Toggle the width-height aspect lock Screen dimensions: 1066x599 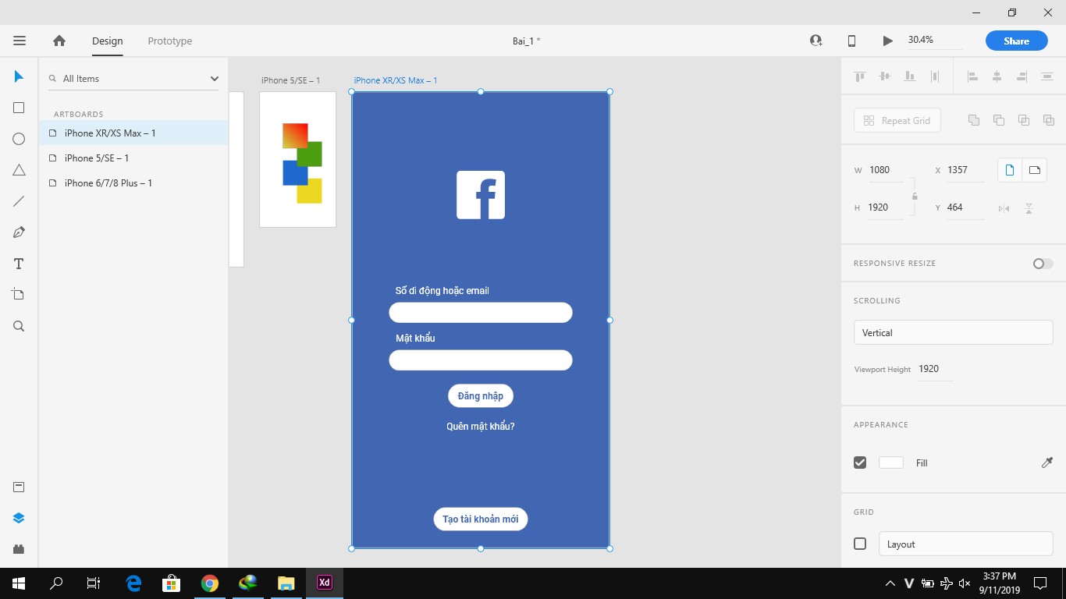tap(915, 196)
